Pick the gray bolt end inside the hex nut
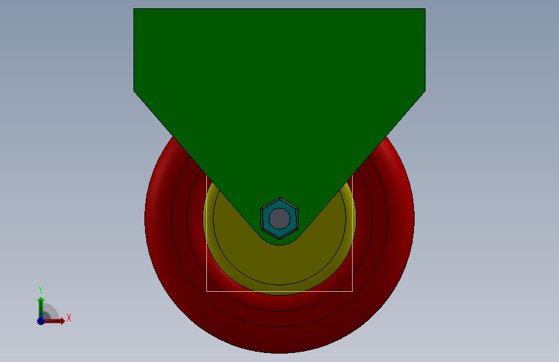The height and width of the screenshot is (362, 559). pyautogui.click(x=280, y=219)
